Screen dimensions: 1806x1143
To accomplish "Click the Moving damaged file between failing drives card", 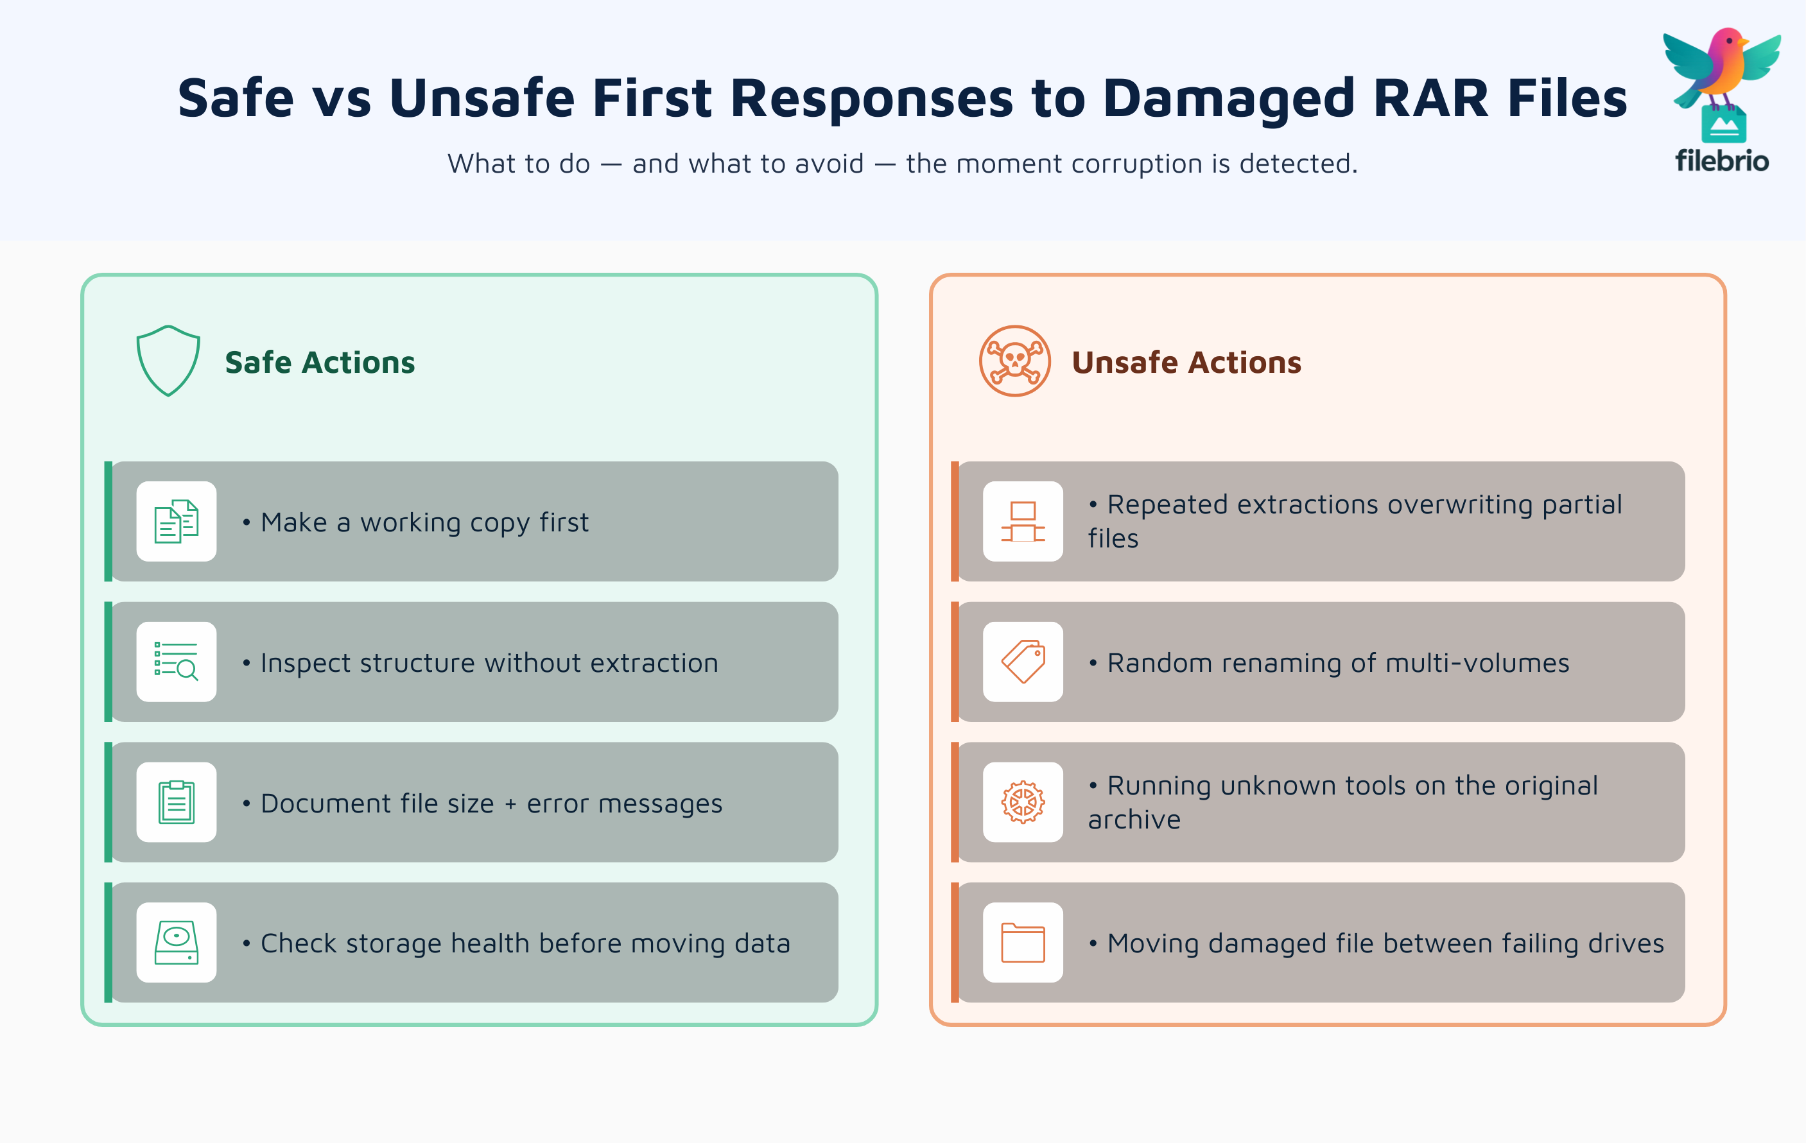I will [1320, 943].
